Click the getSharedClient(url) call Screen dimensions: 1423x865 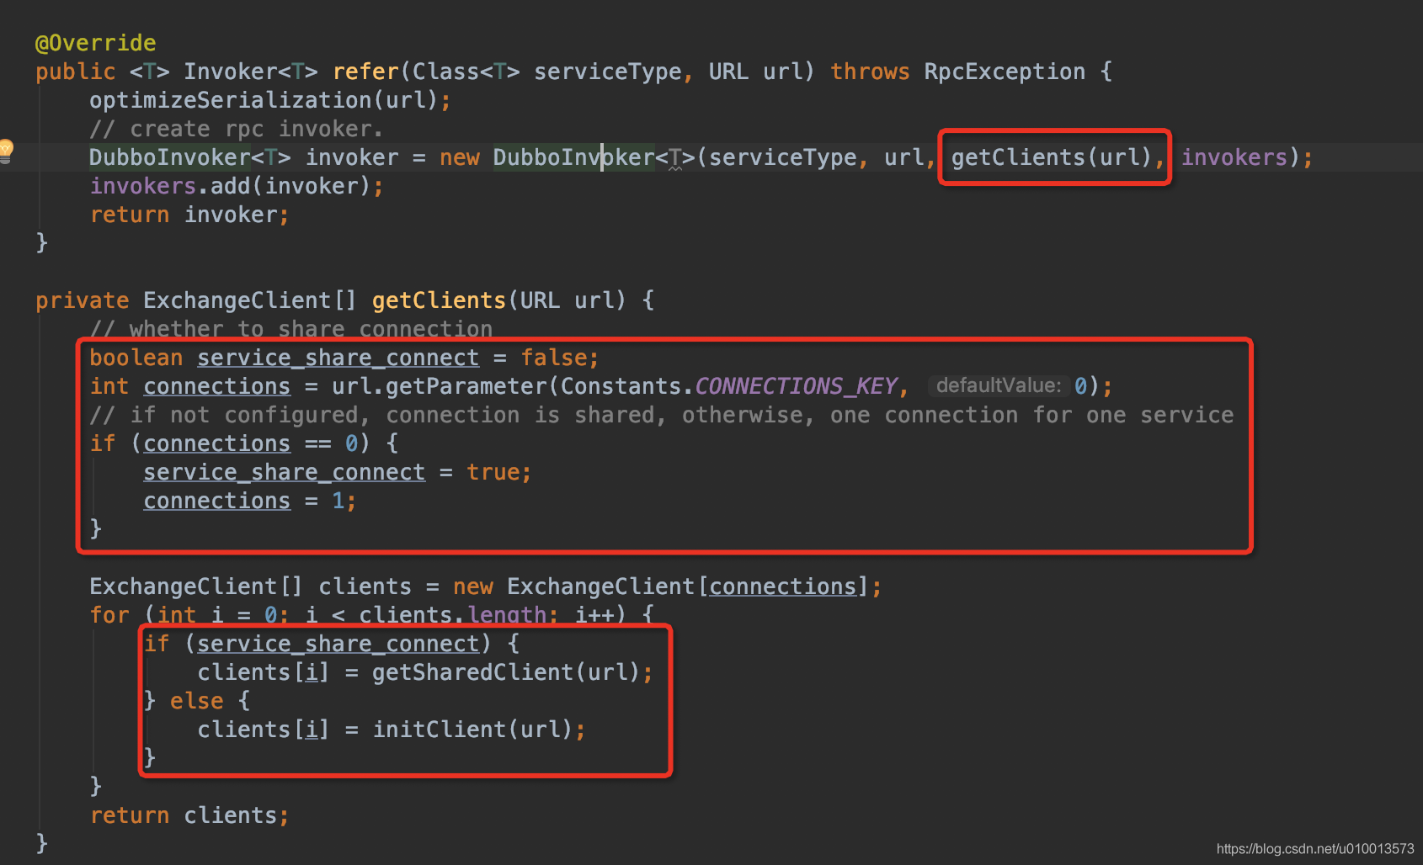point(505,672)
